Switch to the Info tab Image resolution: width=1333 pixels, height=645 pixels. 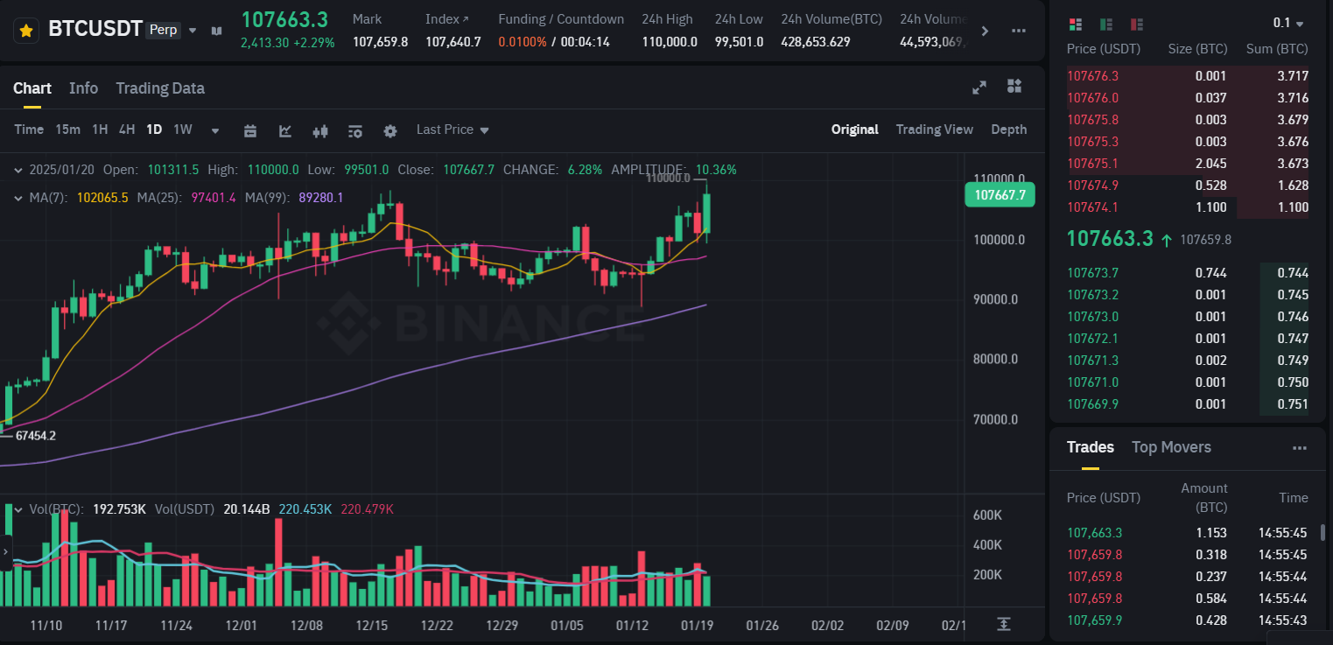tap(83, 88)
